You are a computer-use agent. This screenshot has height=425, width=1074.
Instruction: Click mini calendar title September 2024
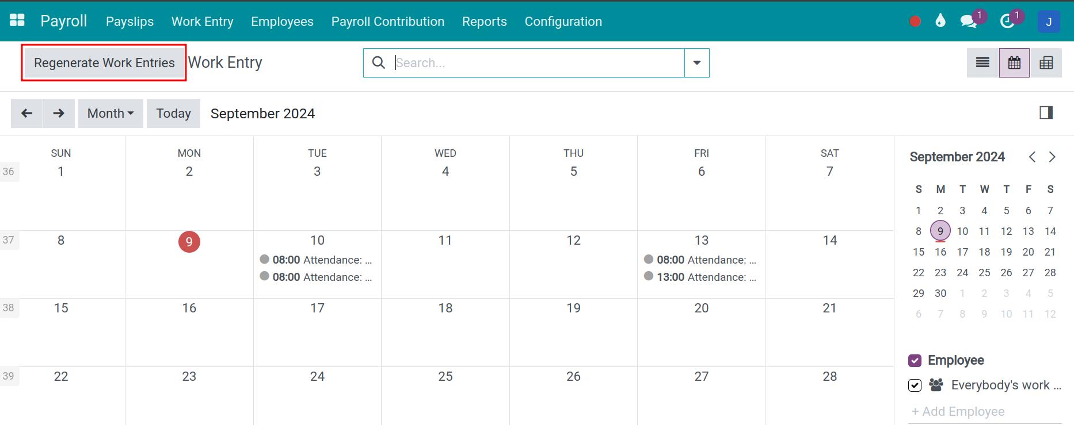tap(957, 157)
